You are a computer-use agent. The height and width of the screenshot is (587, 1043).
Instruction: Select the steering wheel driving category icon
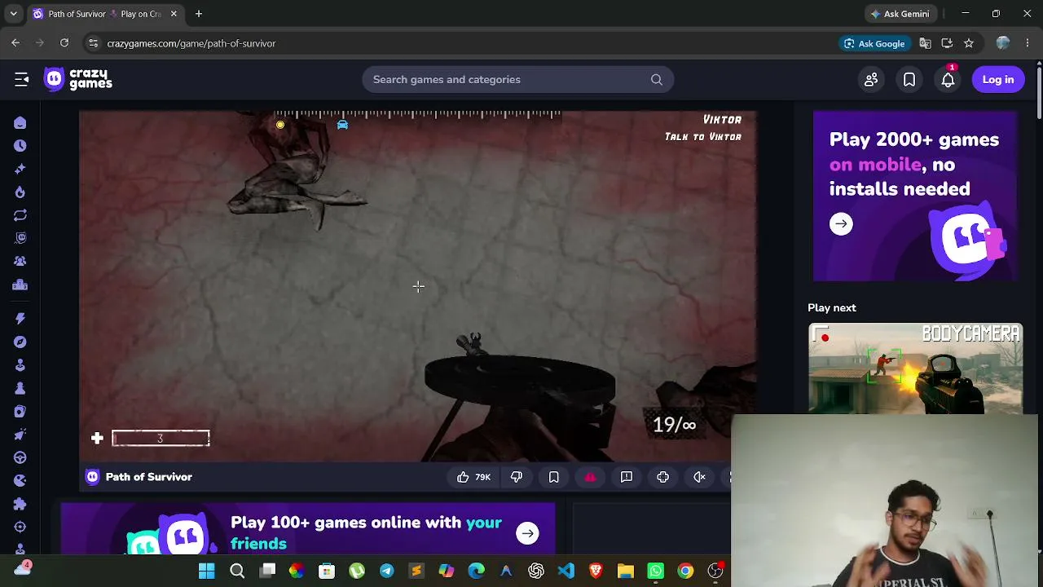20,457
